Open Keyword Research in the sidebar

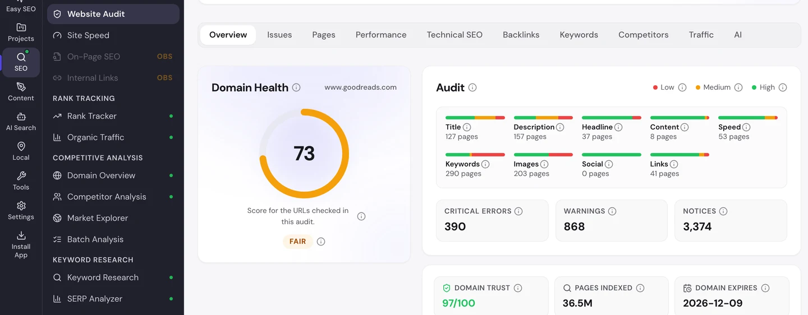[x=113, y=277]
